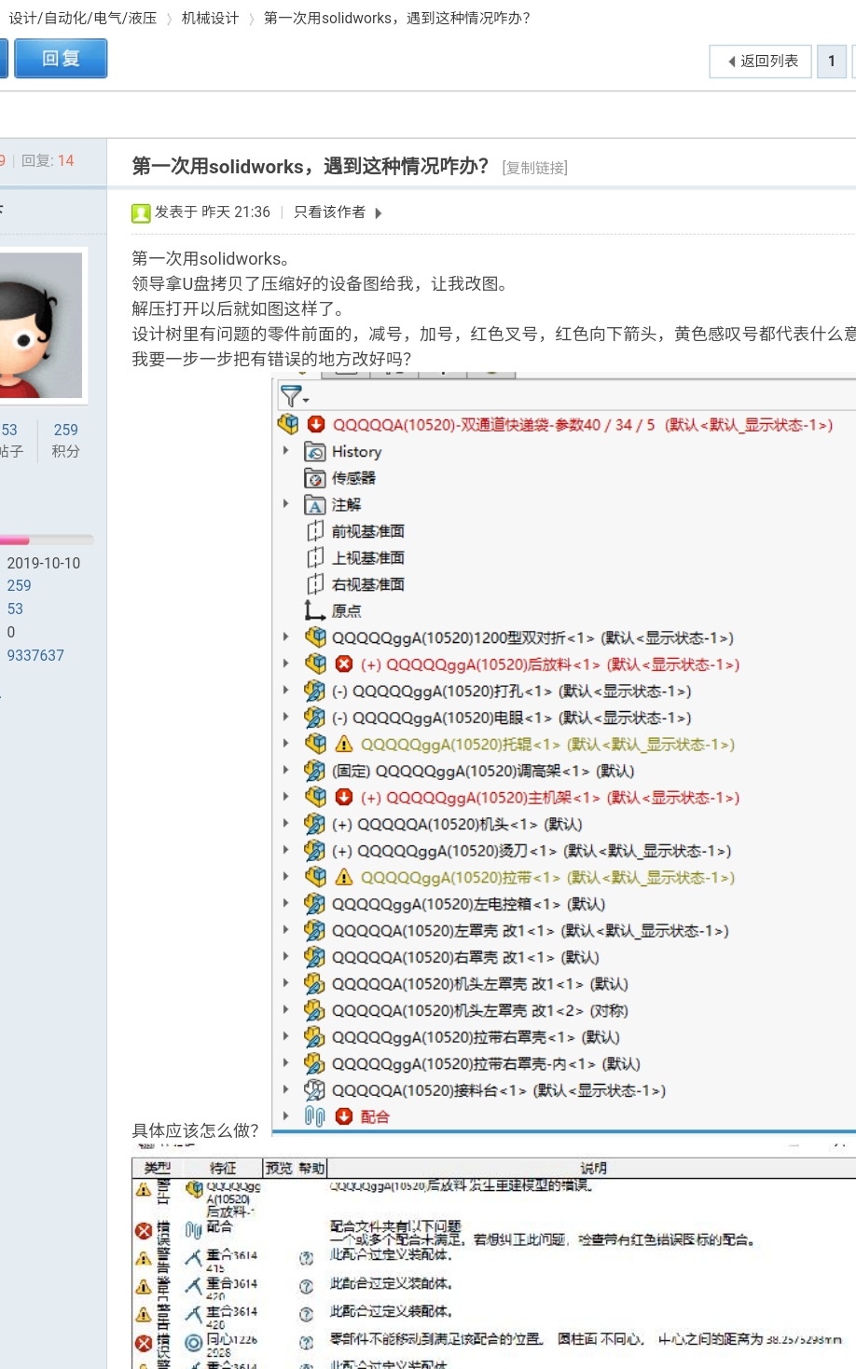Image resolution: width=856 pixels, height=1369 pixels.
Task: Open the feature tree filter funnel icon
Action: [x=292, y=396]
